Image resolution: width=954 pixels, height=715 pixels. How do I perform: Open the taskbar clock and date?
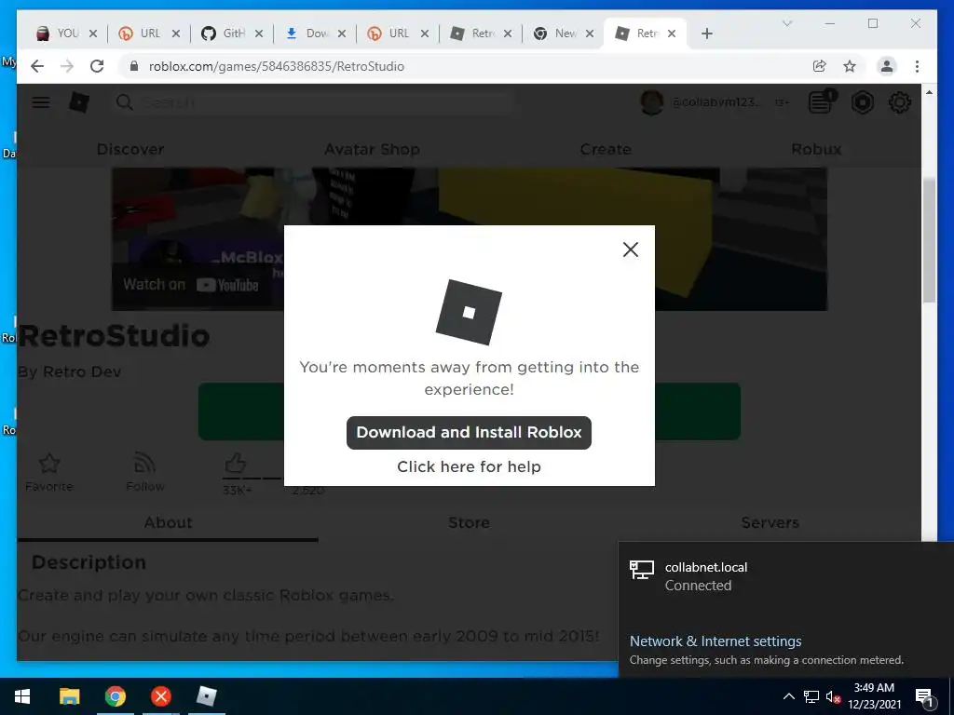tap(874, 696)
